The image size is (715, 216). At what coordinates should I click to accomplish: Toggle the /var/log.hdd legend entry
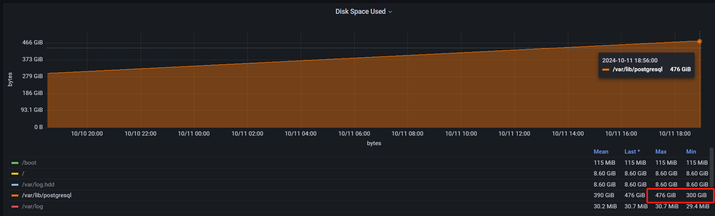click(38, 185)
